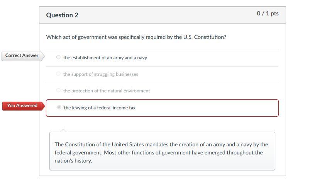Click "the levying of a federal income tax" text
The width and height of the screenshot is (320, 181).
[100, 108]
